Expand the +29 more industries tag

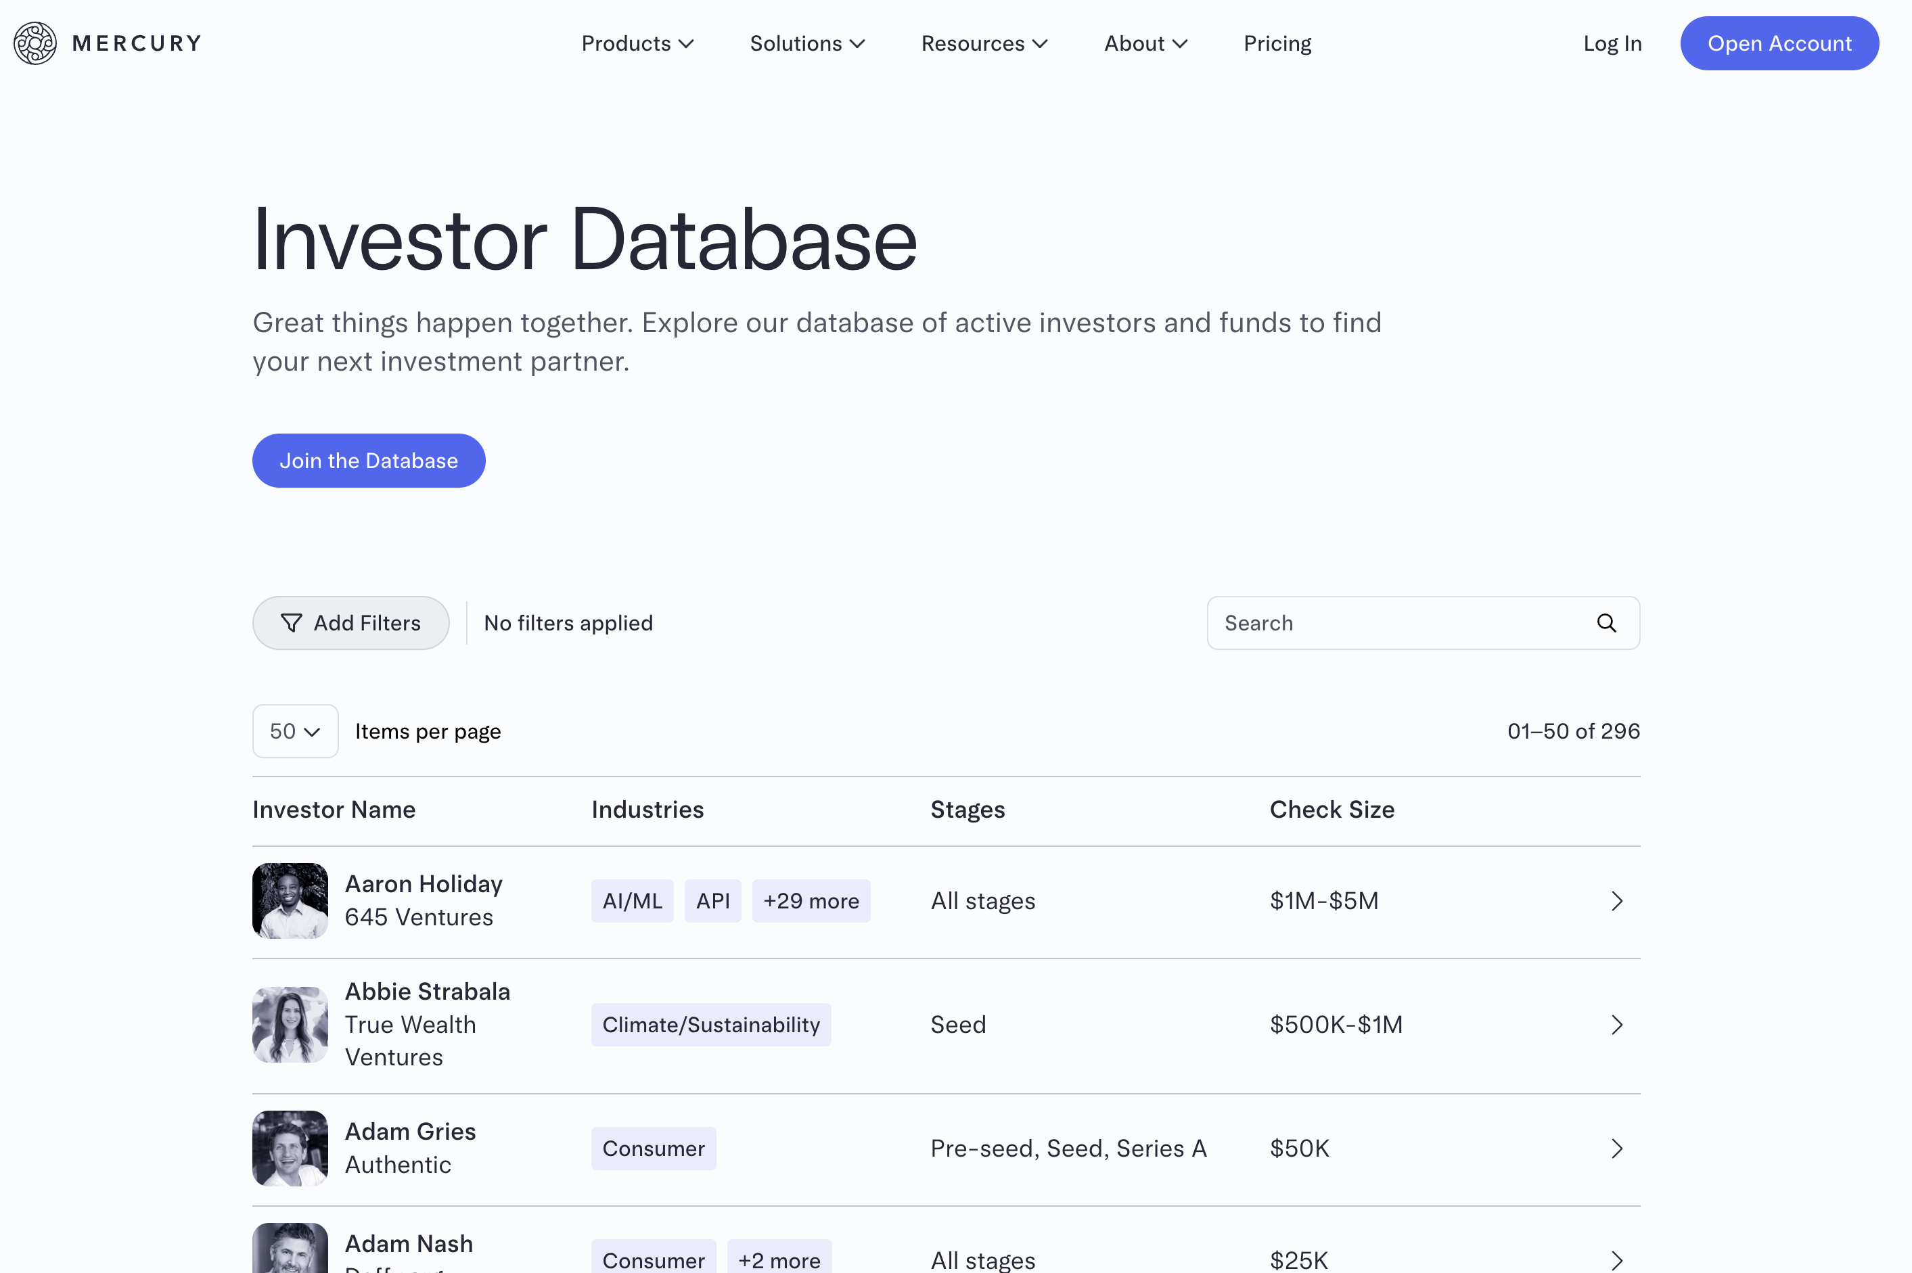point(811,901)
